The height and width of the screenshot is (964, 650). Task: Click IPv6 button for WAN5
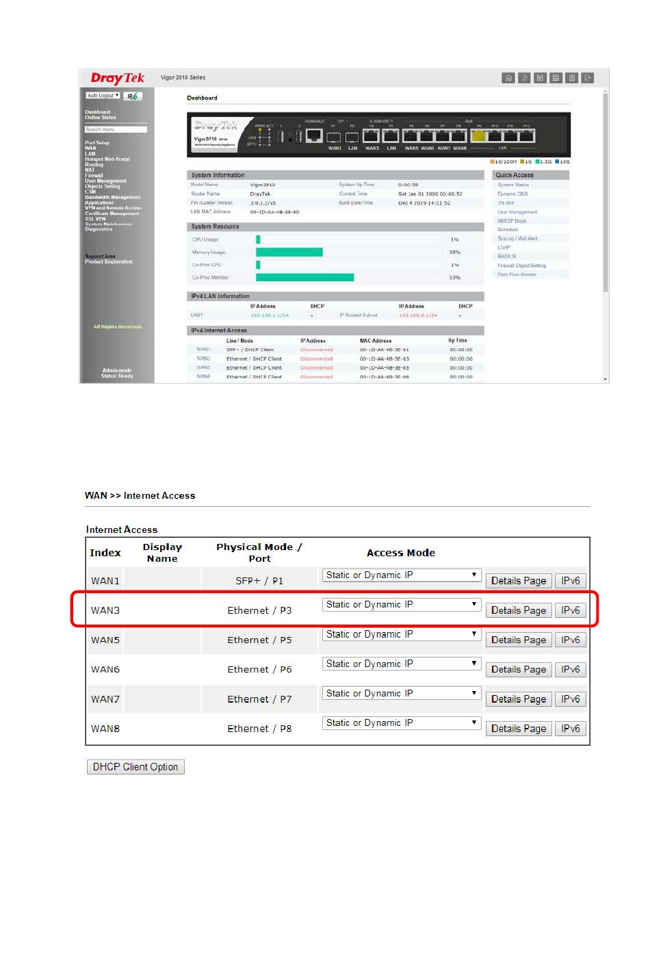(x=571, y=640)
